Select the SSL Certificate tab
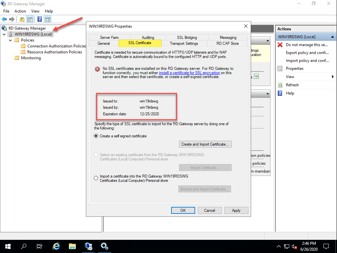The image size is (337, 253). tap(140, 43)
